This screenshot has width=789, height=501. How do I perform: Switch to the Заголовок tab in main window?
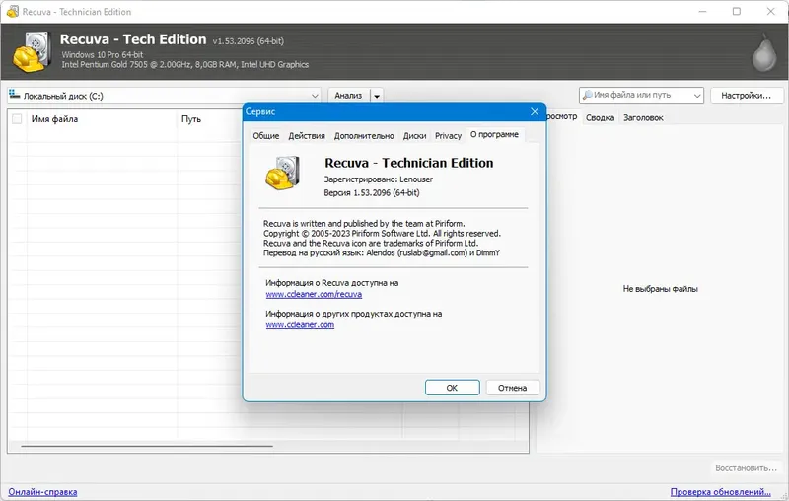[x=643, y=117]
